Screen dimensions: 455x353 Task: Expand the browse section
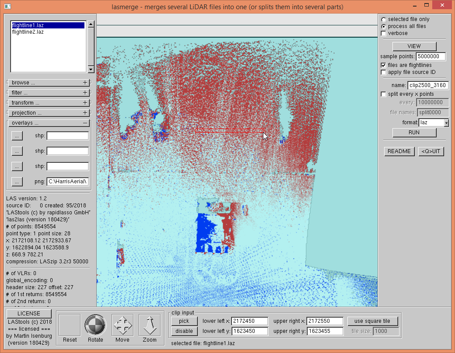point(85,83)
